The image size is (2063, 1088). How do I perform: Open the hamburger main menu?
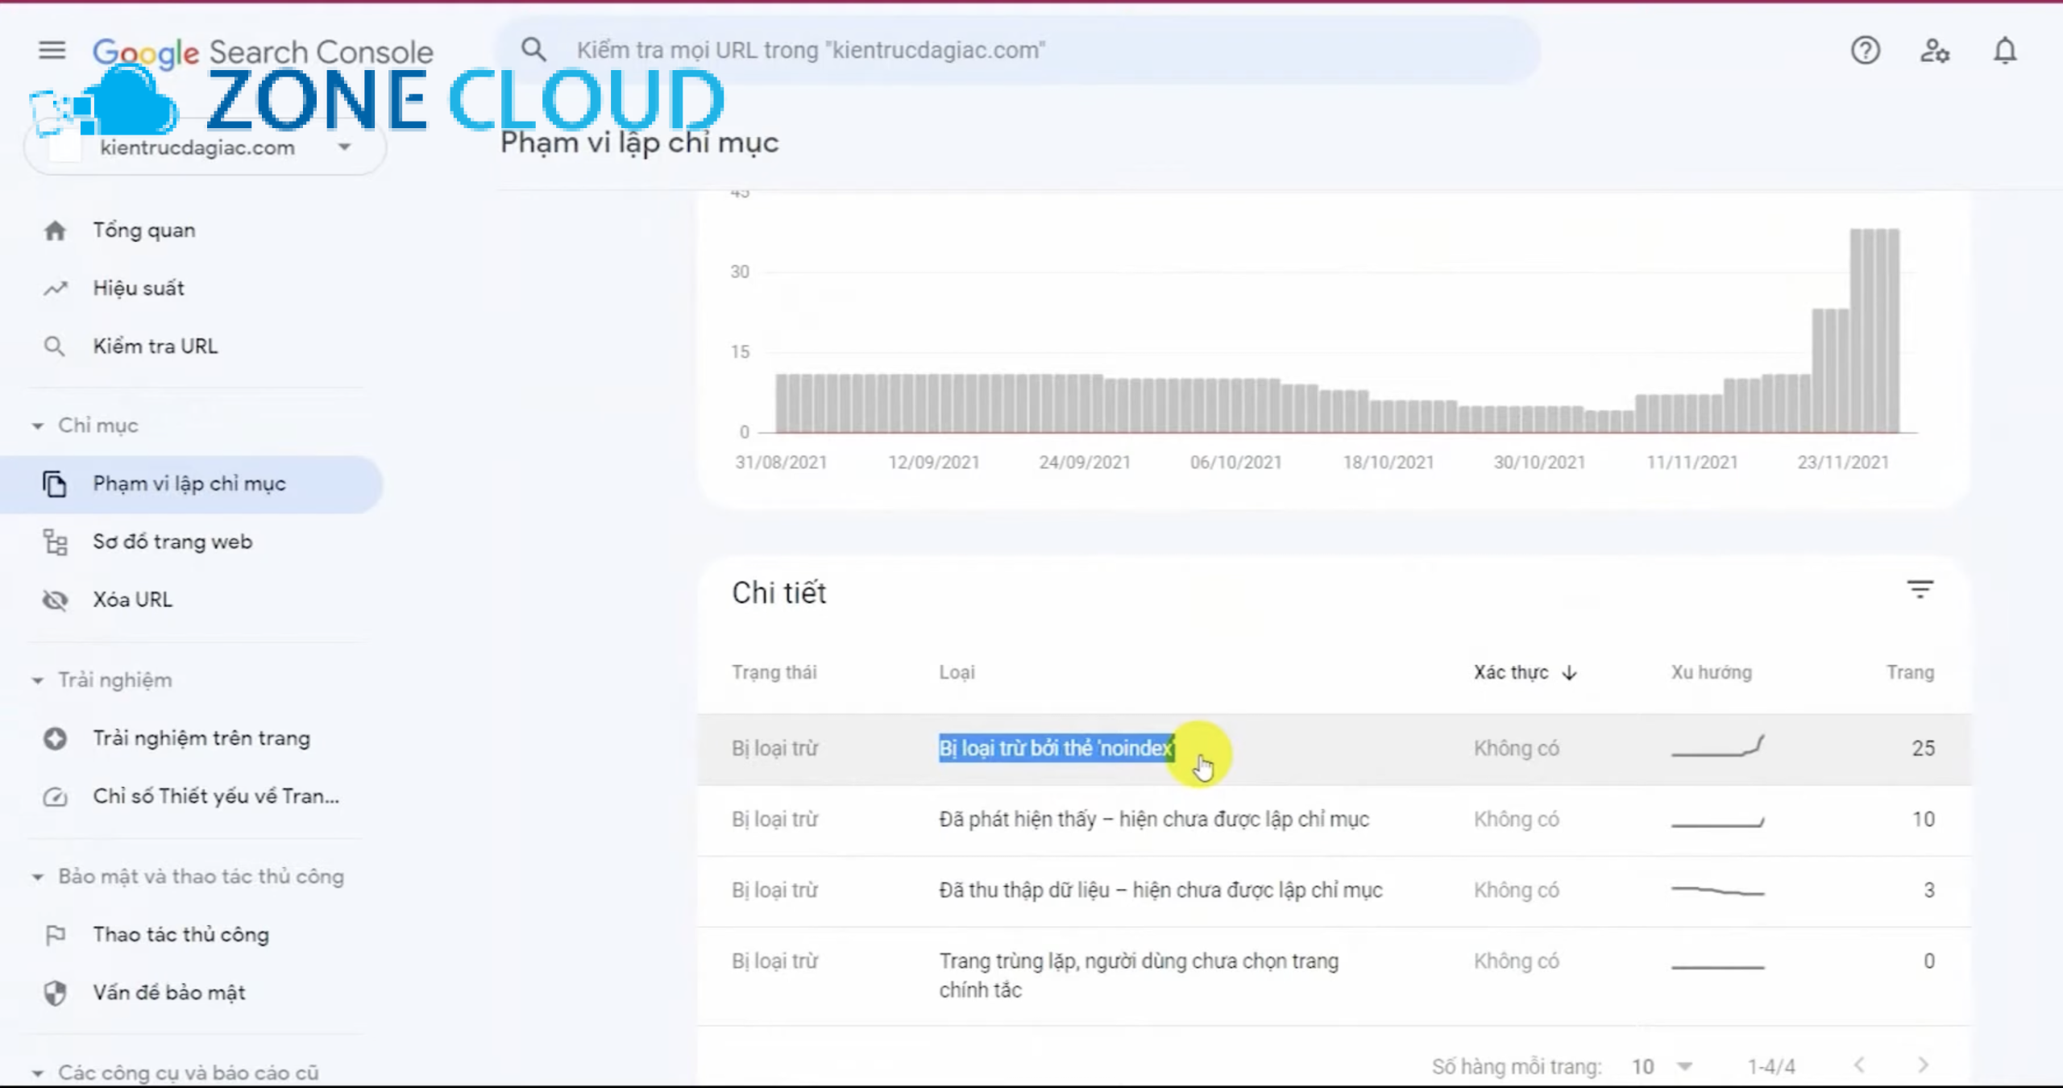point(52,50)
